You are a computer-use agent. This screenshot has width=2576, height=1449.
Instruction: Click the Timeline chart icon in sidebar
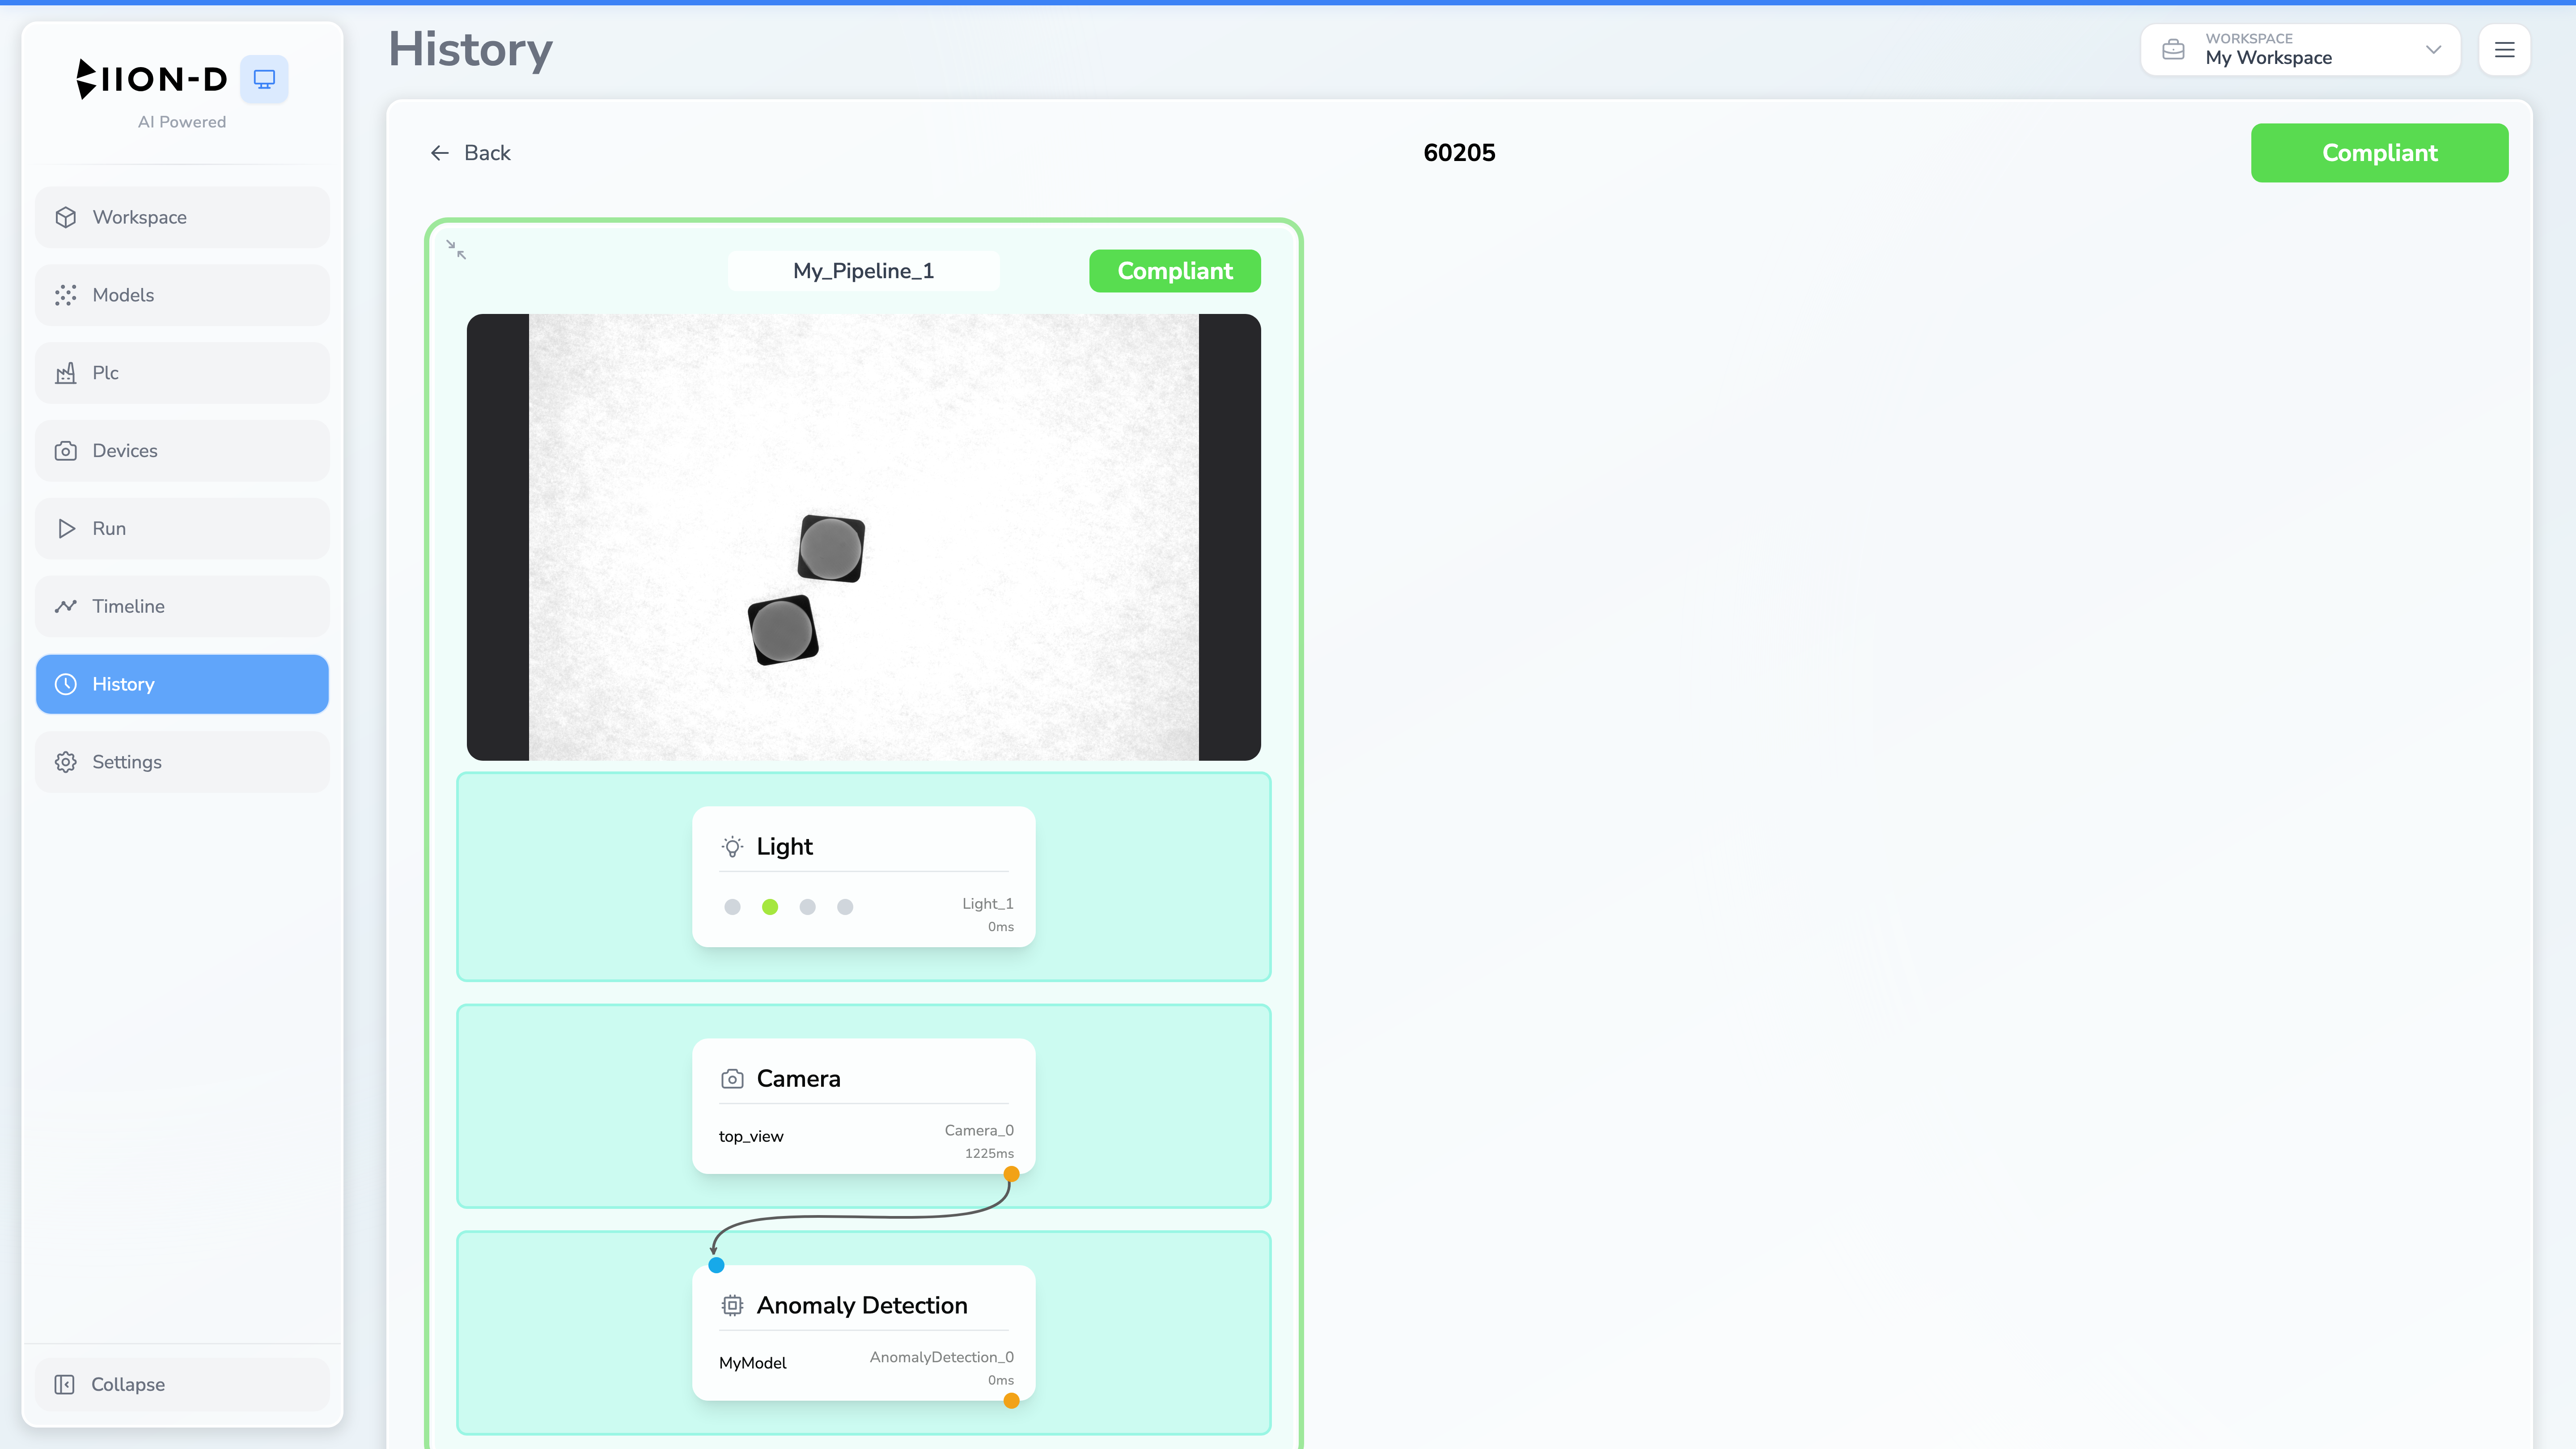(x=66, y=606)
